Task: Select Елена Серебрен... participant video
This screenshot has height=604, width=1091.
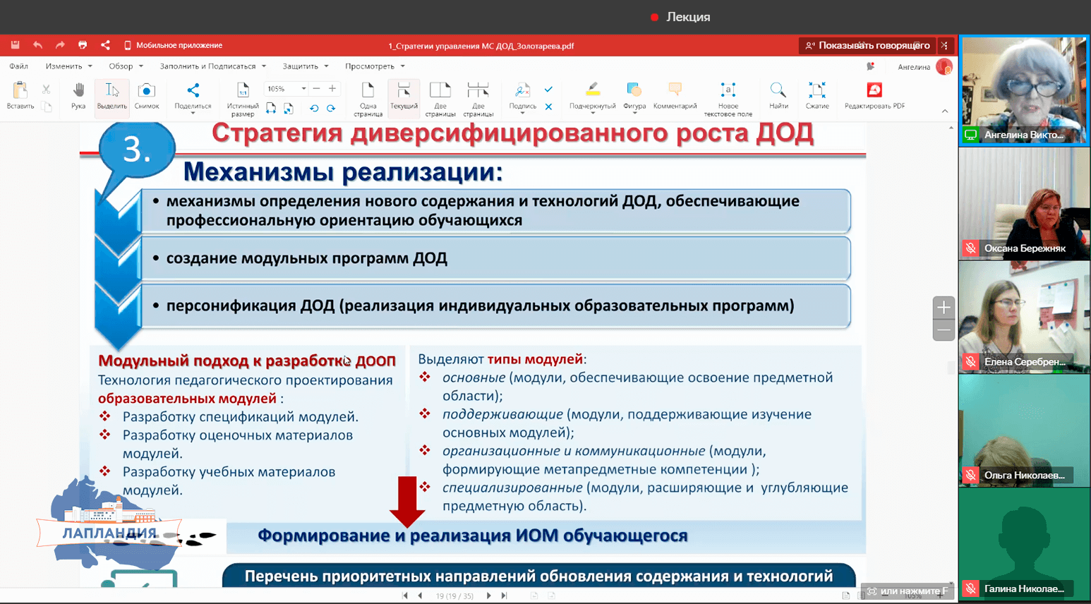Action: click(1024, 317)
